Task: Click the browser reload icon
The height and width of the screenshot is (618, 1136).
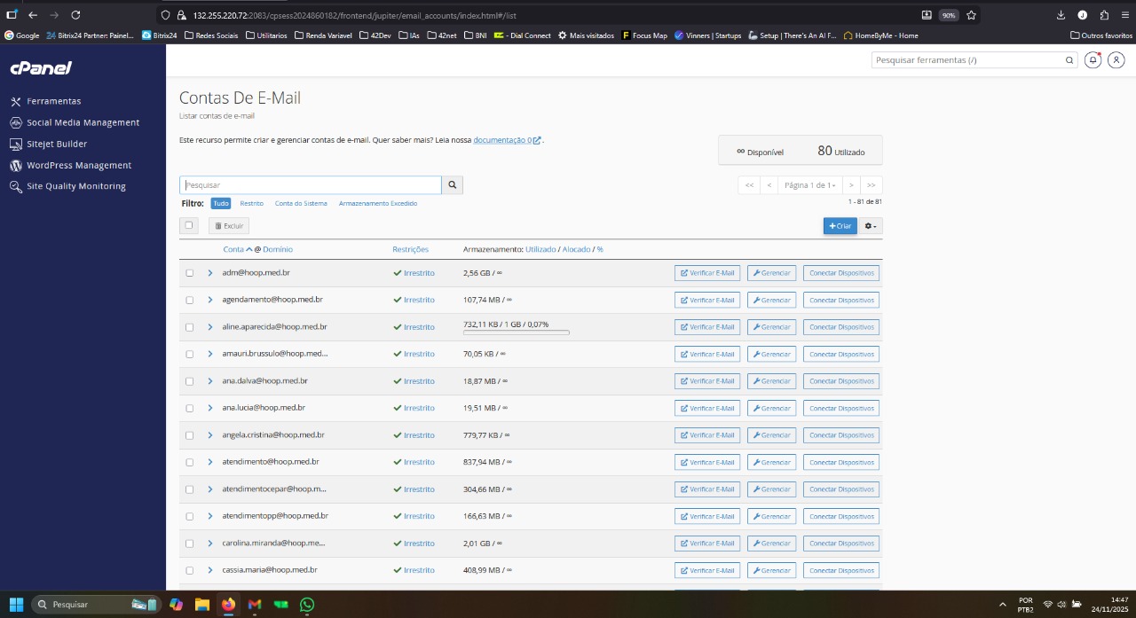Action: pos(75,15)
